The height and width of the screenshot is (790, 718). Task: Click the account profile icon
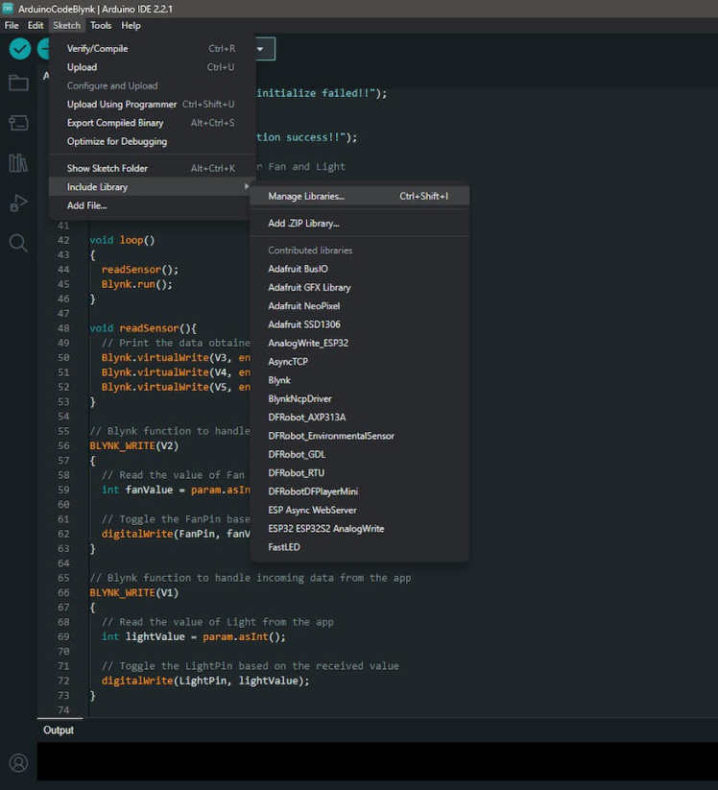[x=18, y=763]
